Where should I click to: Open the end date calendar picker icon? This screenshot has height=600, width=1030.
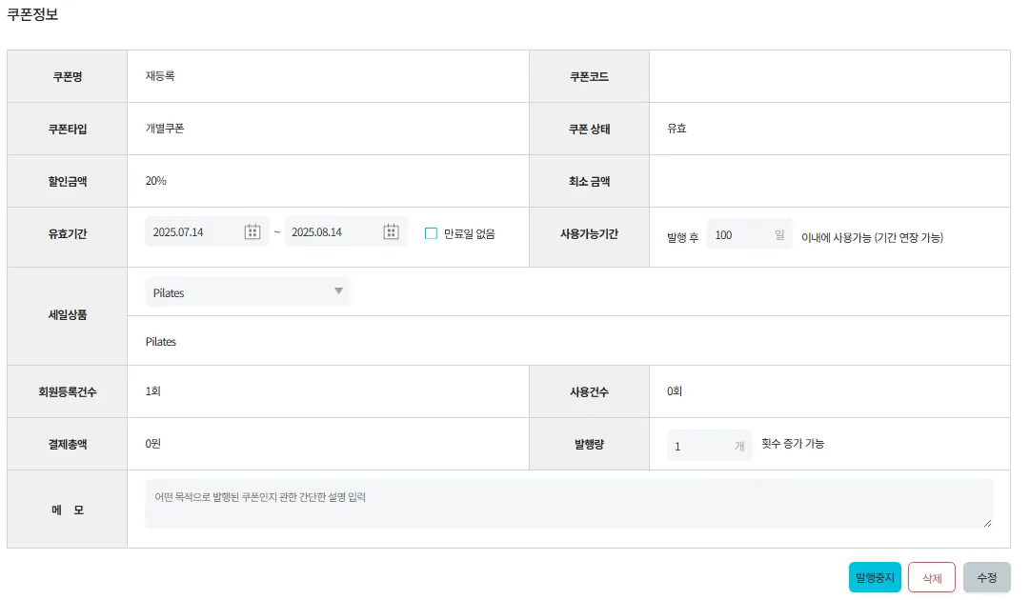pos(391,231)
